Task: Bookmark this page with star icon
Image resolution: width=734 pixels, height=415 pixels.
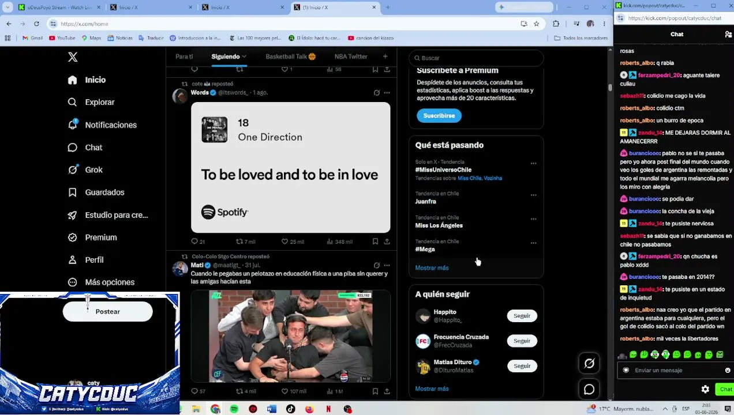Action: click(536, 24)
